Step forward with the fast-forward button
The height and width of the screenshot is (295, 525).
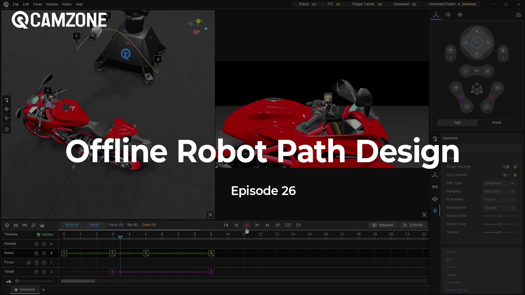[257, 225]
